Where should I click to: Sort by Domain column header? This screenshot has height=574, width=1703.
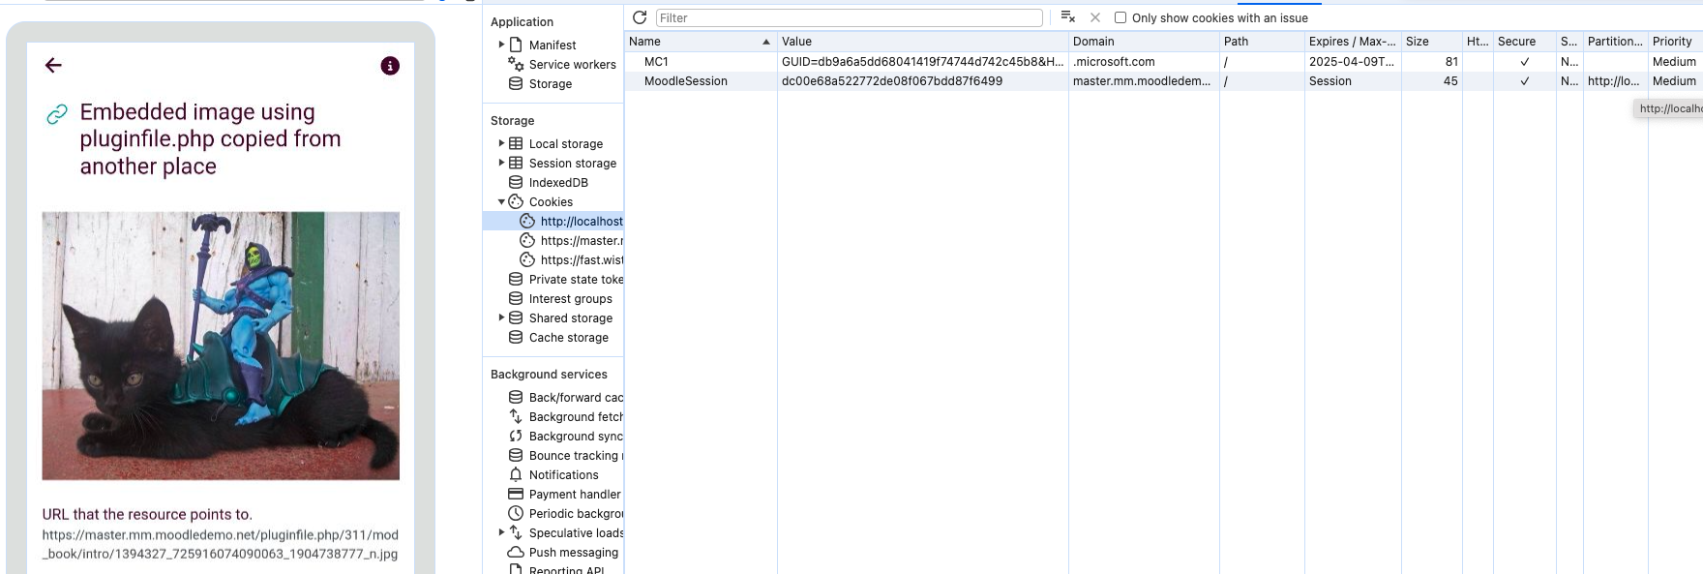(1144, 42)
